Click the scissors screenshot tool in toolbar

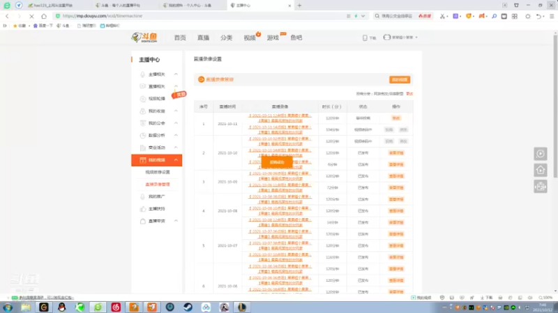point(442,16)
